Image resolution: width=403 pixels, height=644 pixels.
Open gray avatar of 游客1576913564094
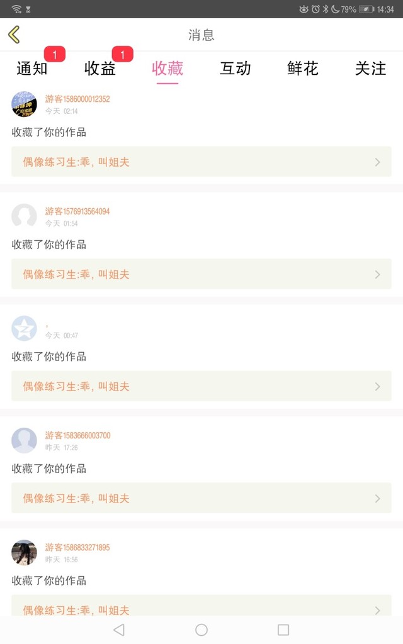pos(24,216)
